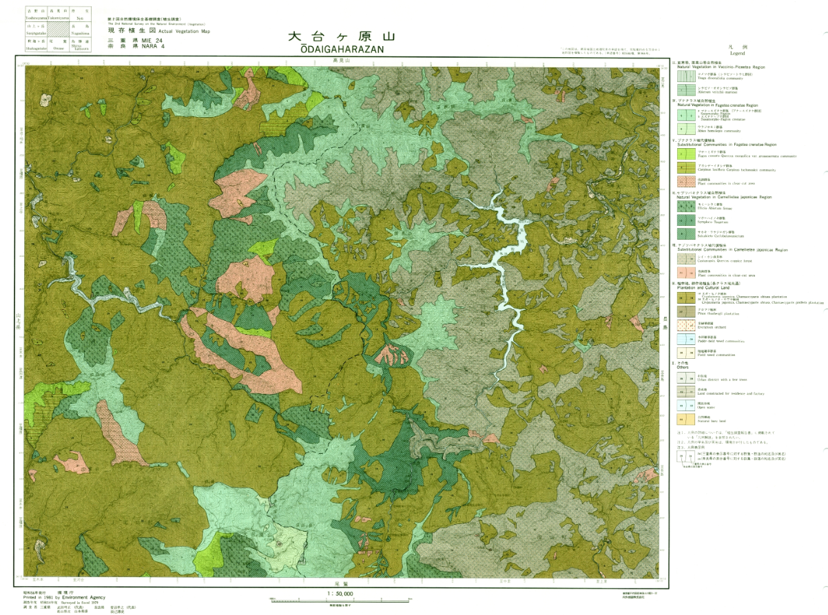Click 'The 2nd National Survey' subtitle line
This screenshot has width=828, height=615.
pos(156,23)
